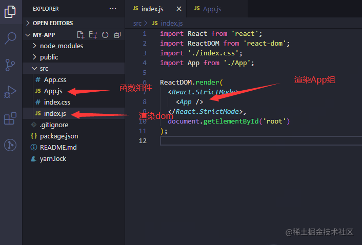
Task: Open package.json in Explorer
Action: click(x=73, y=136)
